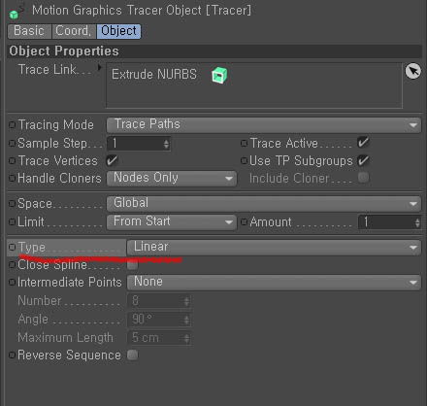
Task: Click the Space parameter keyframe dot
Action: click(12, 203)
